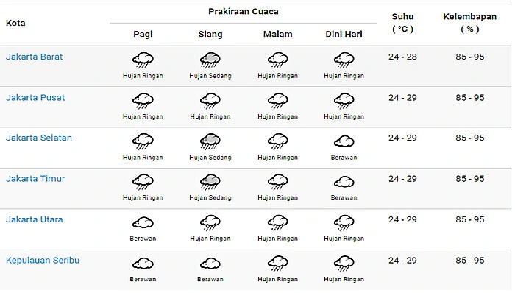Open the Jakarta Selatan city link
Viewport: 515px width, 293px height.
click(39, 138)
